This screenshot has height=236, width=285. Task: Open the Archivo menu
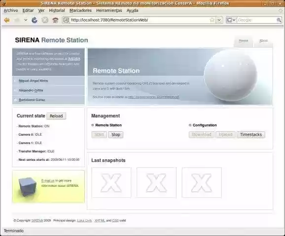(11, 10)
